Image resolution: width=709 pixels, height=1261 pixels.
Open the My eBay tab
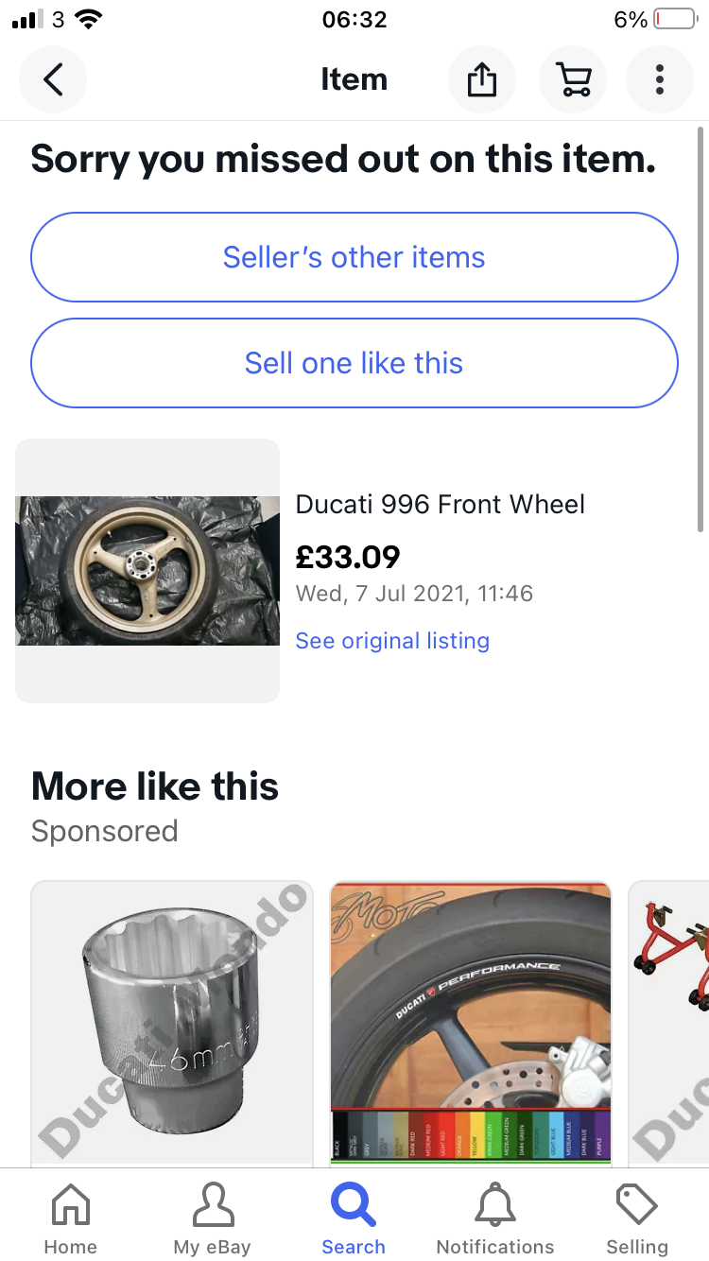tap(213, 1219)
